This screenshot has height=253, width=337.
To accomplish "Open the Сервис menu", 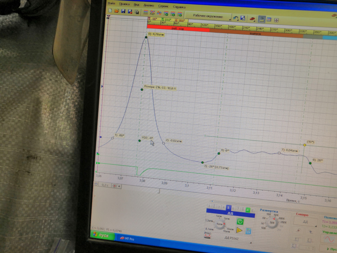I will tap(163, 6).
